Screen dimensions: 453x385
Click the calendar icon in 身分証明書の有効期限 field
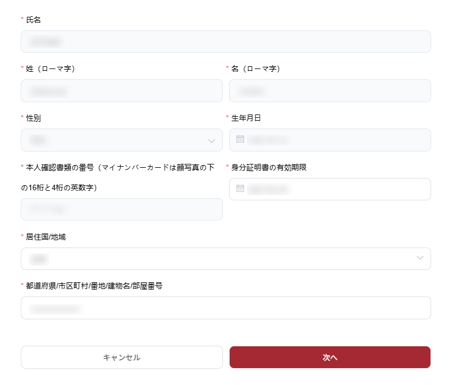click(x=240, y=189)
